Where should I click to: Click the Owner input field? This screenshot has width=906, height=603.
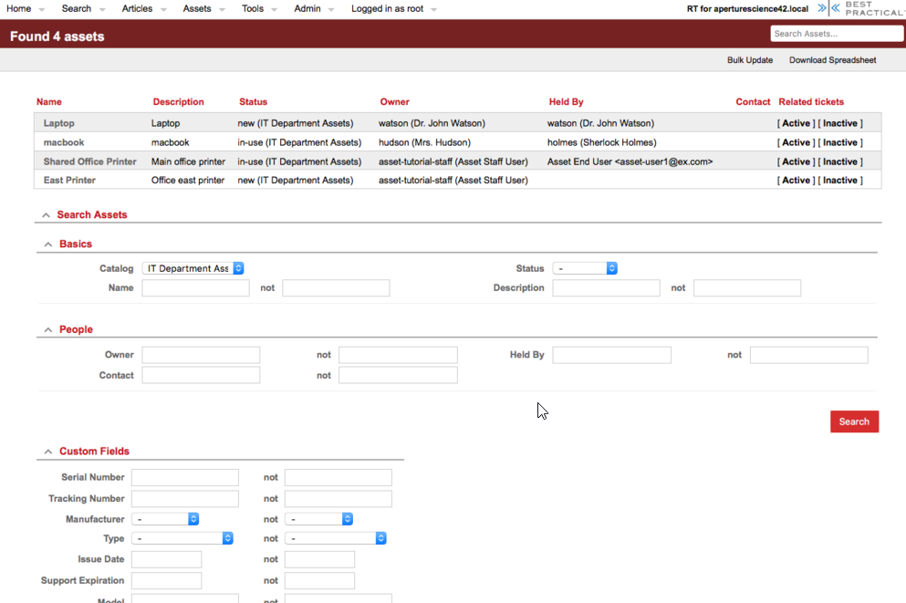tap(201, 355)
